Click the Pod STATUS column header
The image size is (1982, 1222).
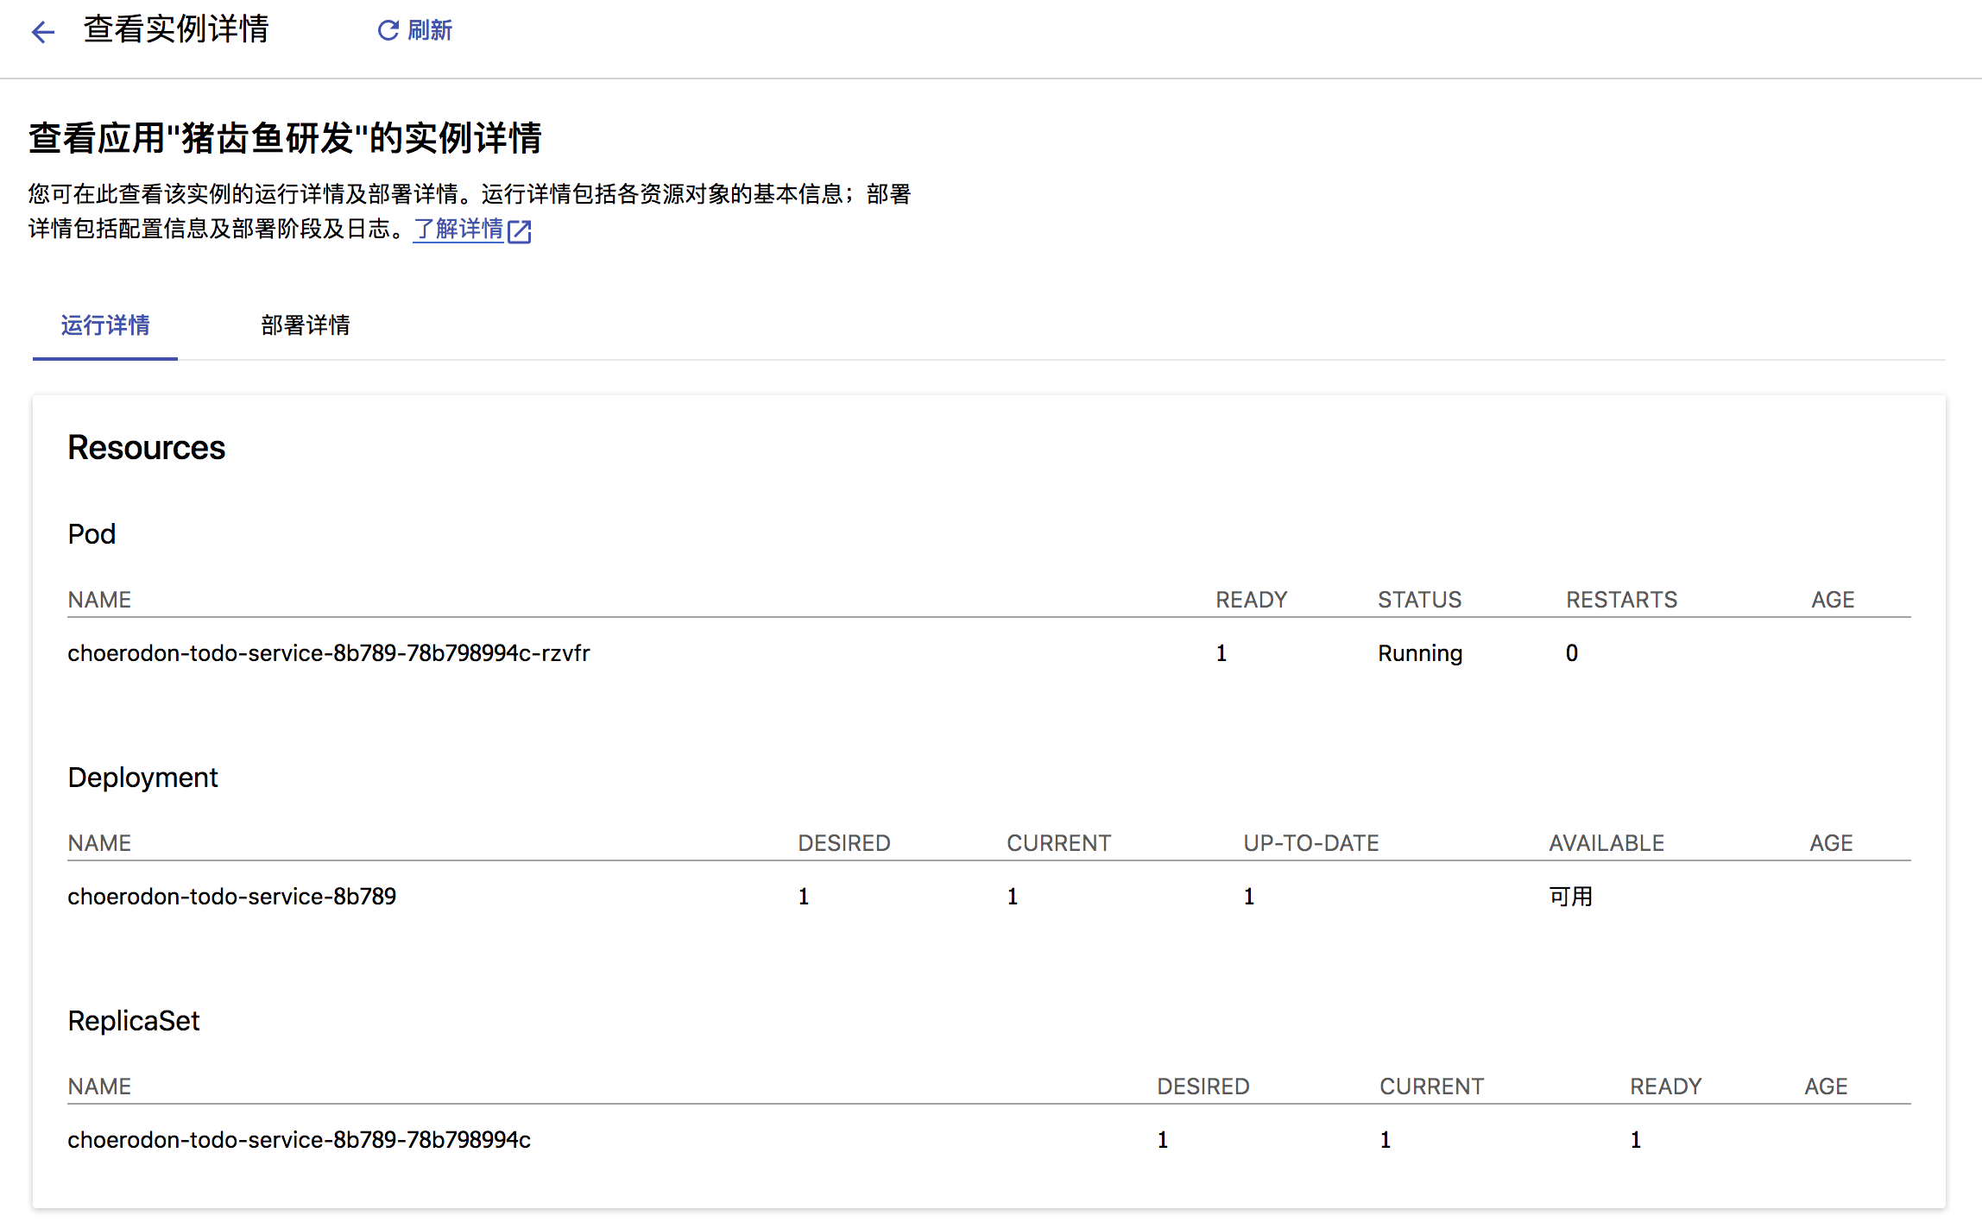coord(1419,600)
